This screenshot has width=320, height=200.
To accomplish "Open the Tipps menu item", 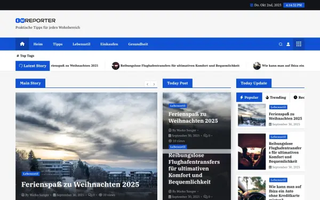I will [x=58, y=44].
